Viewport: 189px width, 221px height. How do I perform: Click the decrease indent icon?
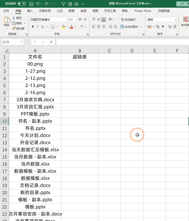point(110,26)
